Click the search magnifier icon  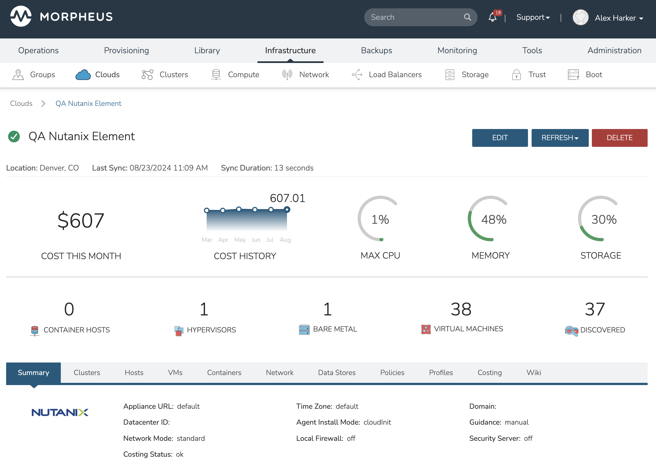tap(467, 17)
